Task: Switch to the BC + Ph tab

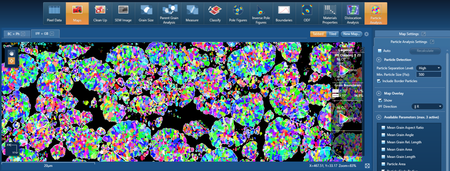Action: [x=14, y=34]
